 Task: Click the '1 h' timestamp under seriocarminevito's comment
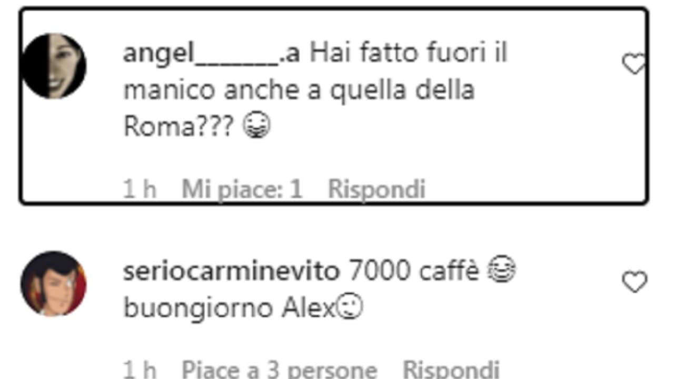(x=140, y=370)
